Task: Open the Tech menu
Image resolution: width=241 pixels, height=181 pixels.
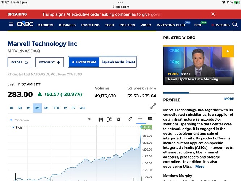Action: [x=110, y=25]
